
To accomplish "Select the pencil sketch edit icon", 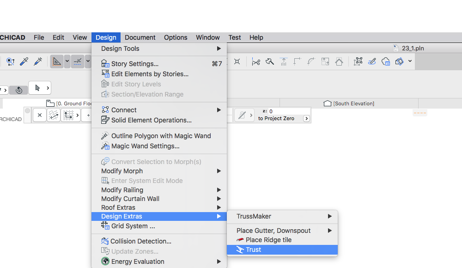I will [x=372, y=61].
